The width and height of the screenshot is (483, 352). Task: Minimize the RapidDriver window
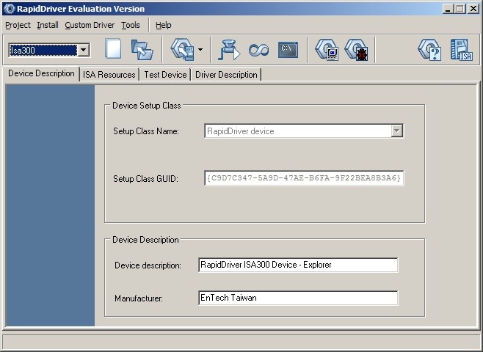448,9
